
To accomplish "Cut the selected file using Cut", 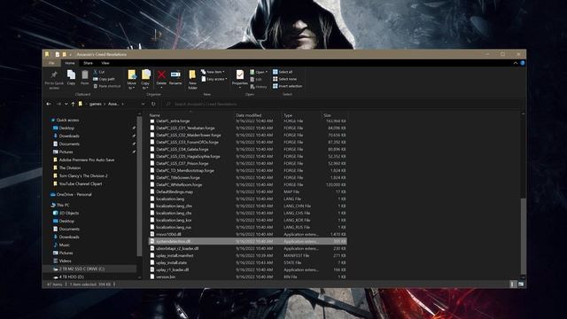I will pos(98,72).
